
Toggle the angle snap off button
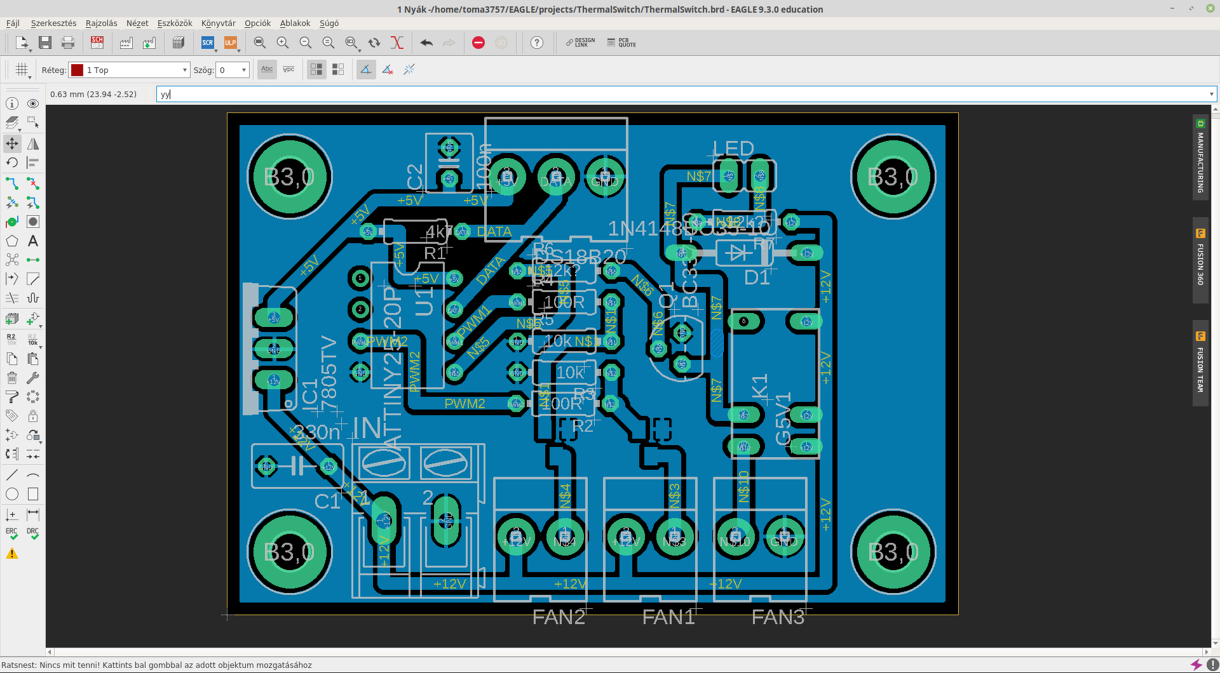click(388, 69)
